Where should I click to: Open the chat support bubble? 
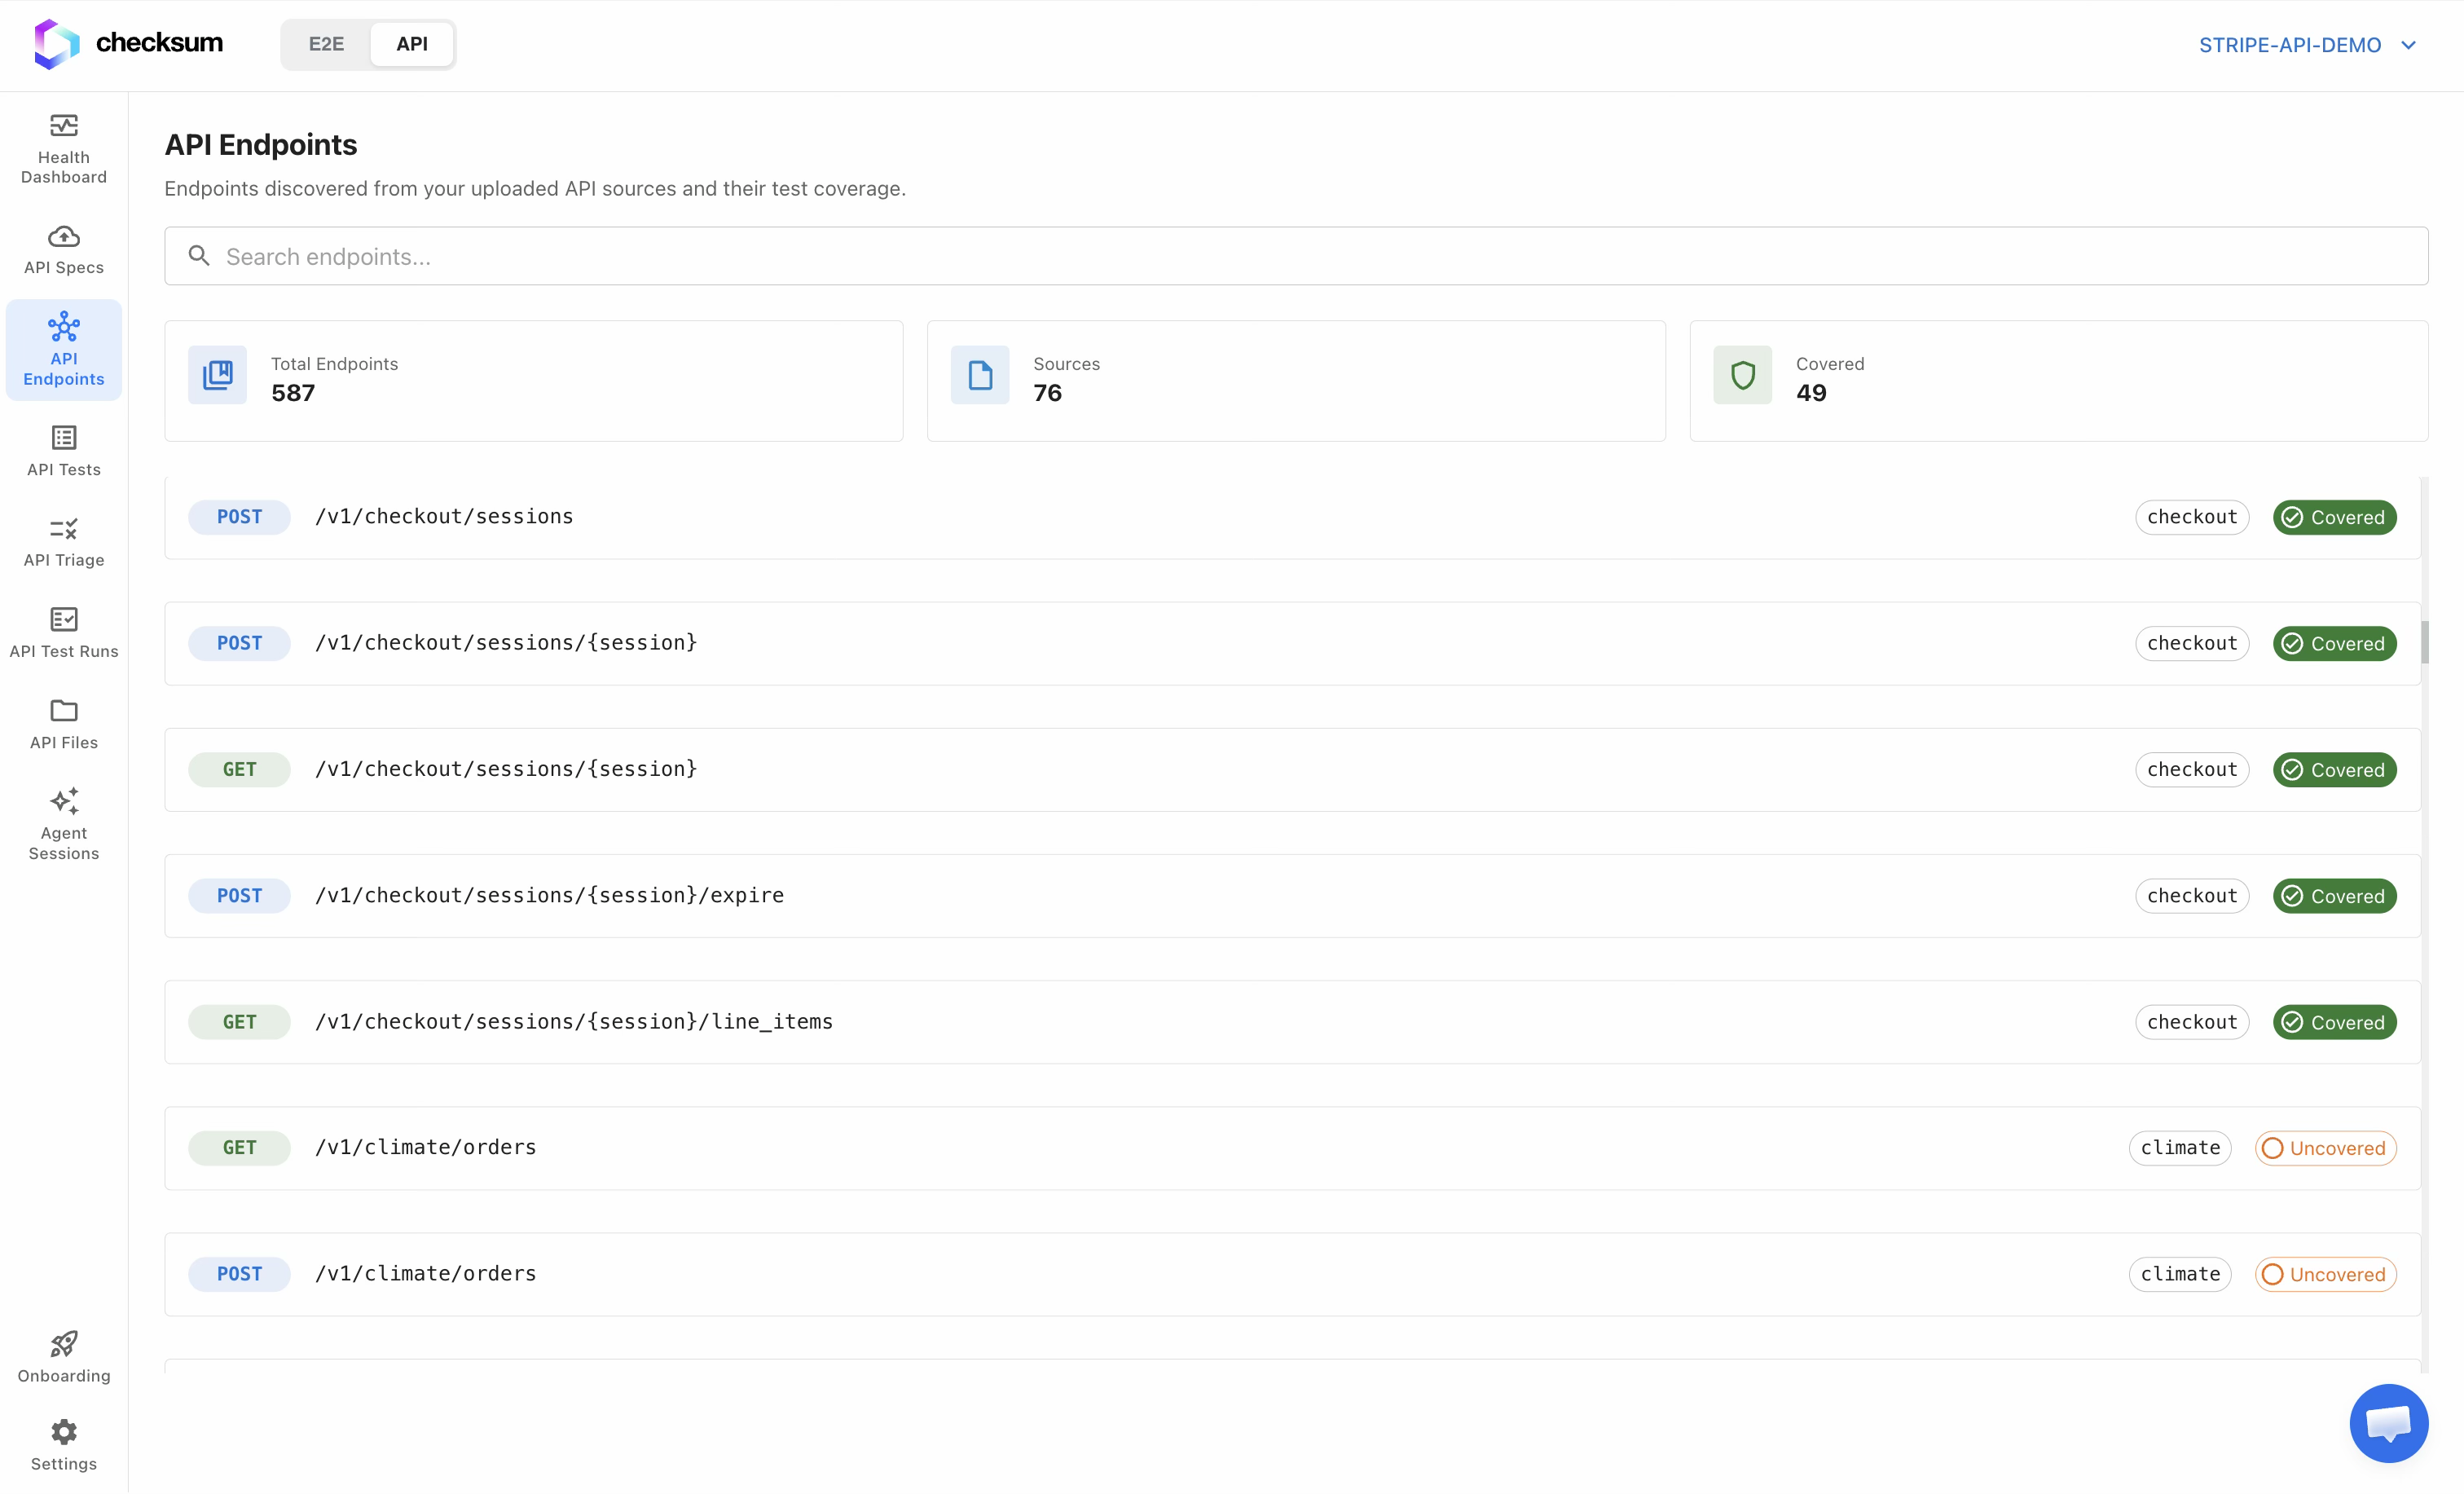point(2389,1424)
